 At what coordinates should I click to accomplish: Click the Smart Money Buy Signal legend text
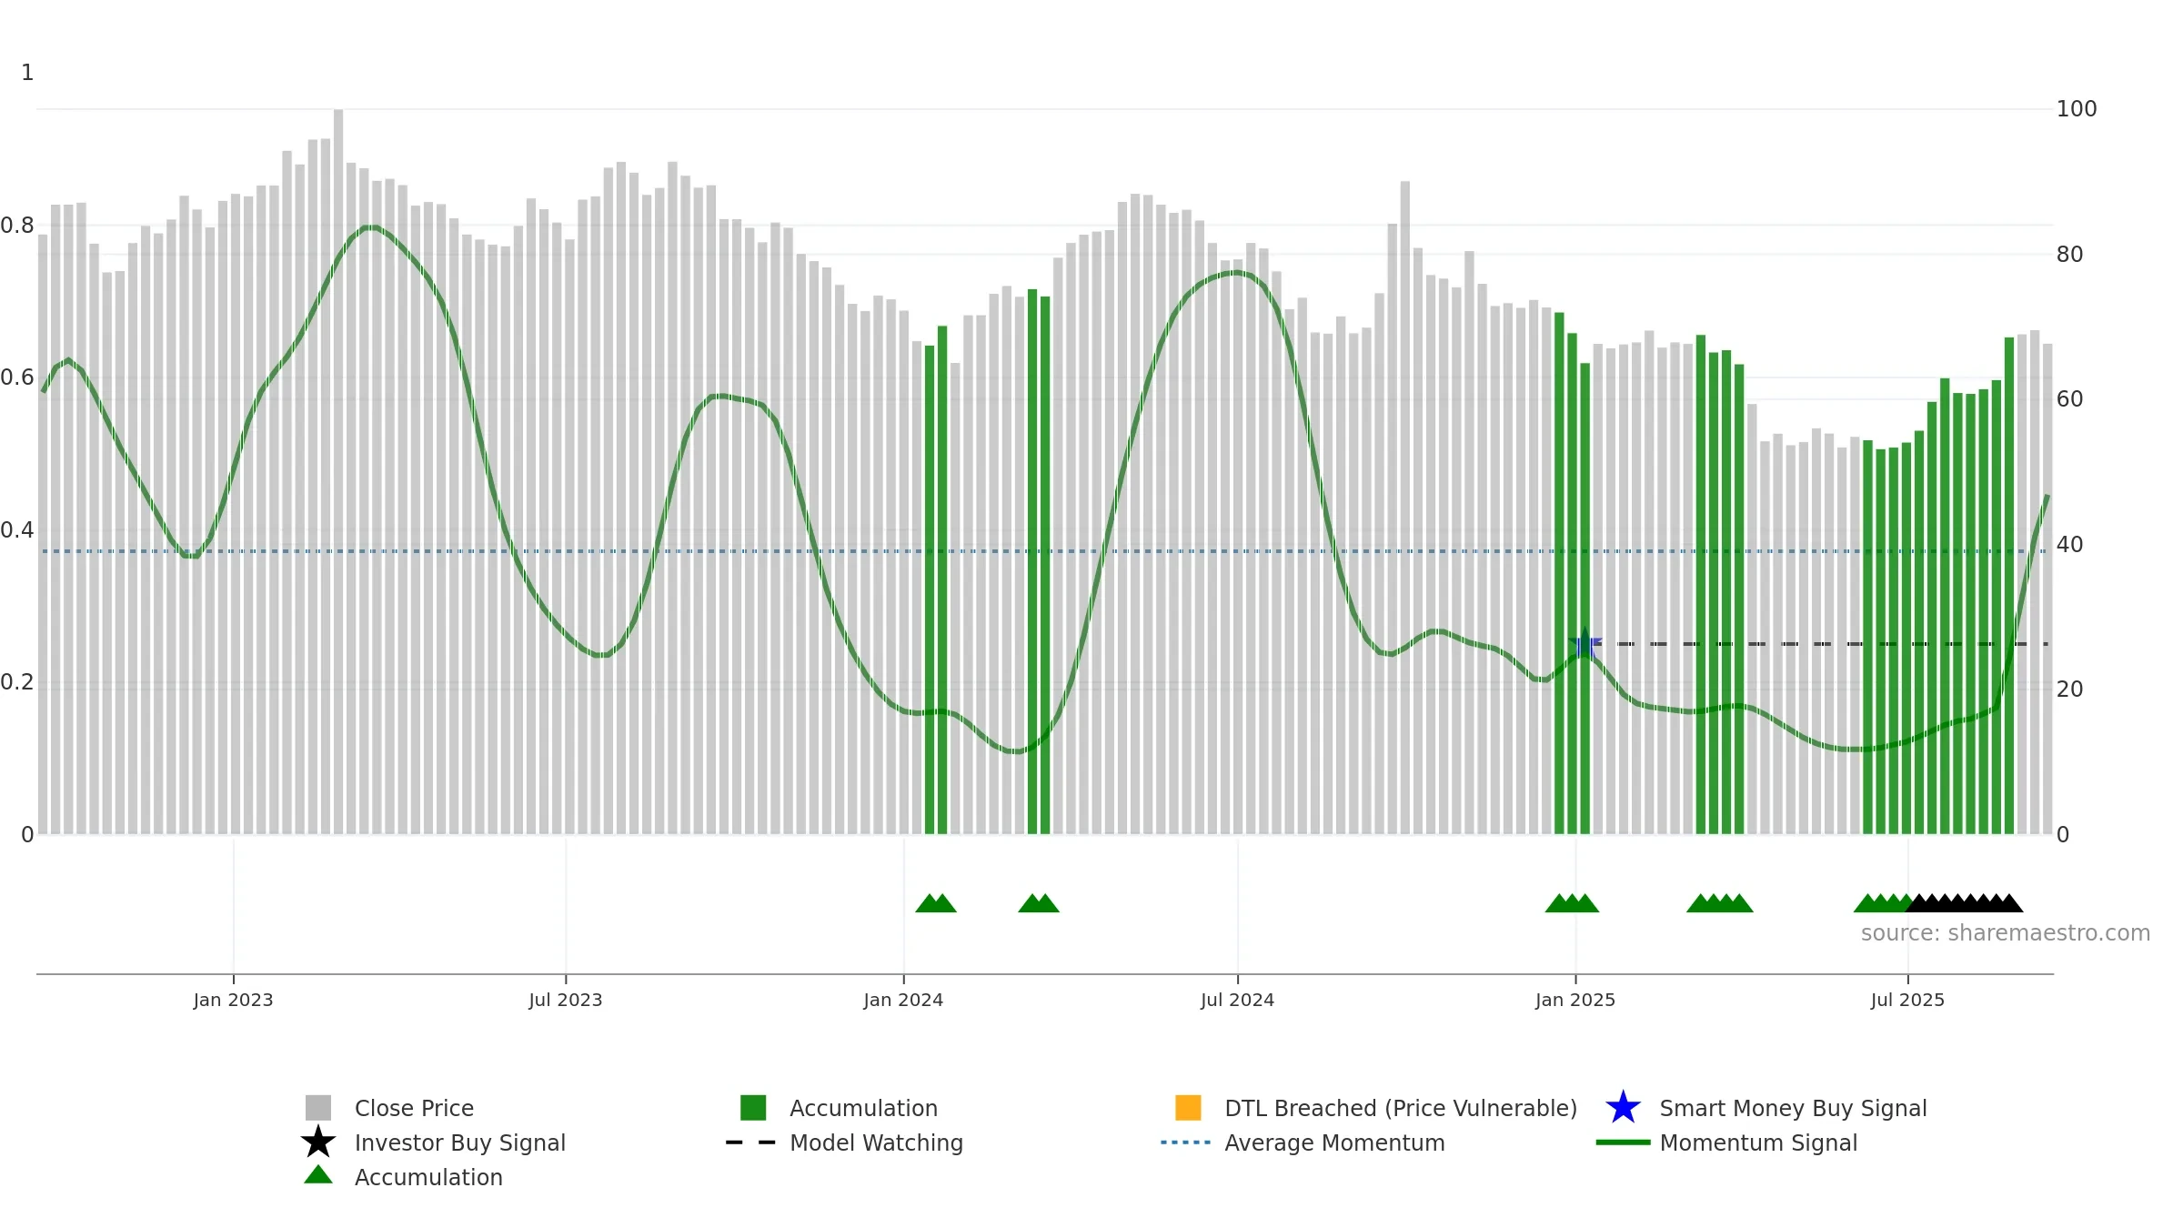click(x=1793, y=1108)
